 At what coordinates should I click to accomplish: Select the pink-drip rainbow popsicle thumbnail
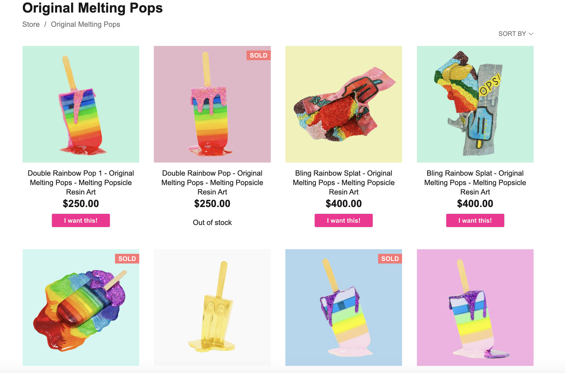point(212,104)
